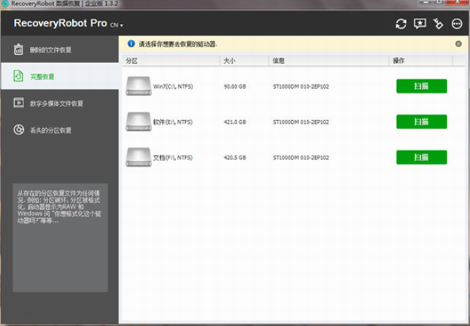Select the 数字多媒体文件恢复 sidebar tab

pos(59,103)
